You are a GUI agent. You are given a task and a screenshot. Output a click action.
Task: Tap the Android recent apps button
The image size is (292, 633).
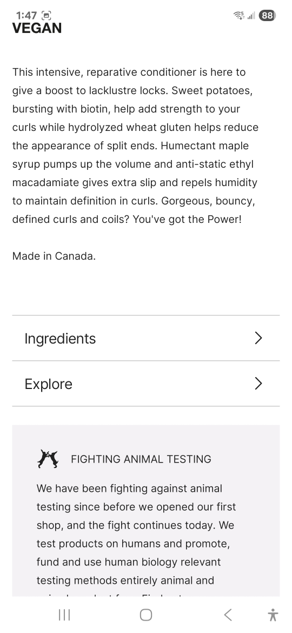(x=64, y=615)
